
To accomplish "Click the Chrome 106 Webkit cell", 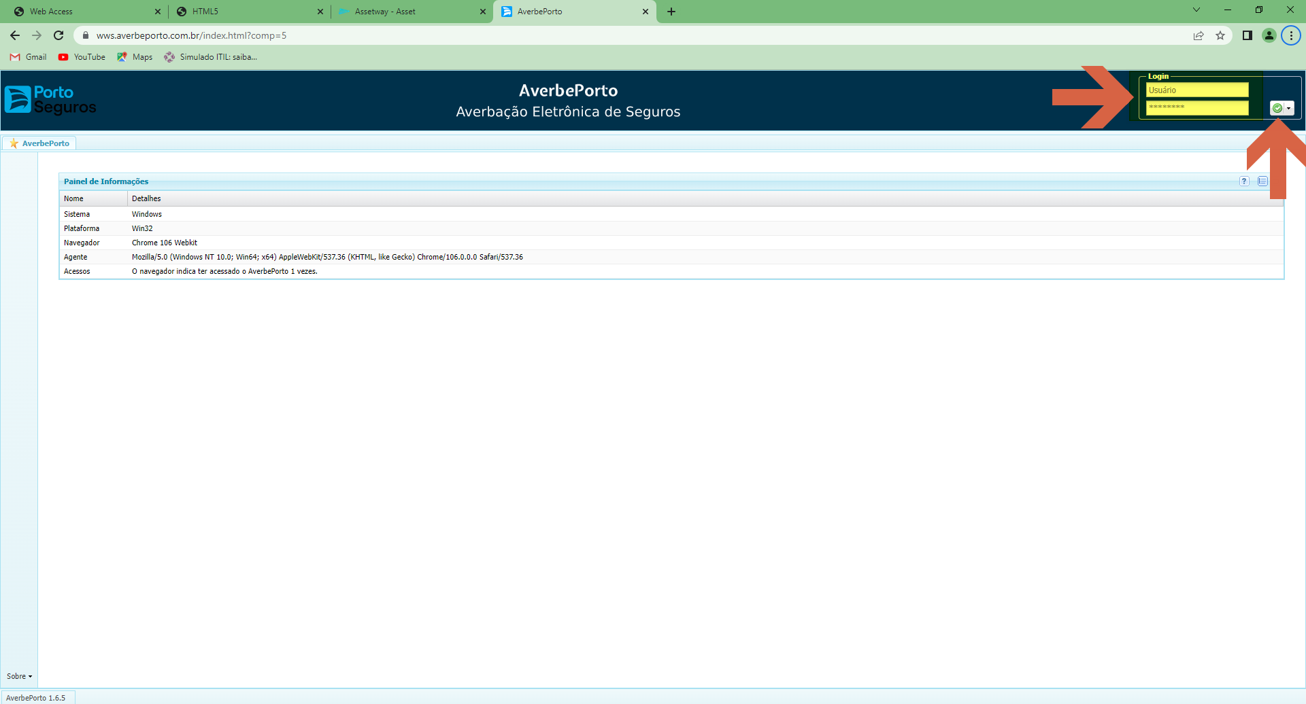I will point(165,243).
